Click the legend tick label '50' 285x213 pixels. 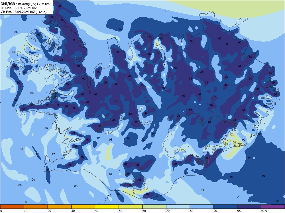121,211
